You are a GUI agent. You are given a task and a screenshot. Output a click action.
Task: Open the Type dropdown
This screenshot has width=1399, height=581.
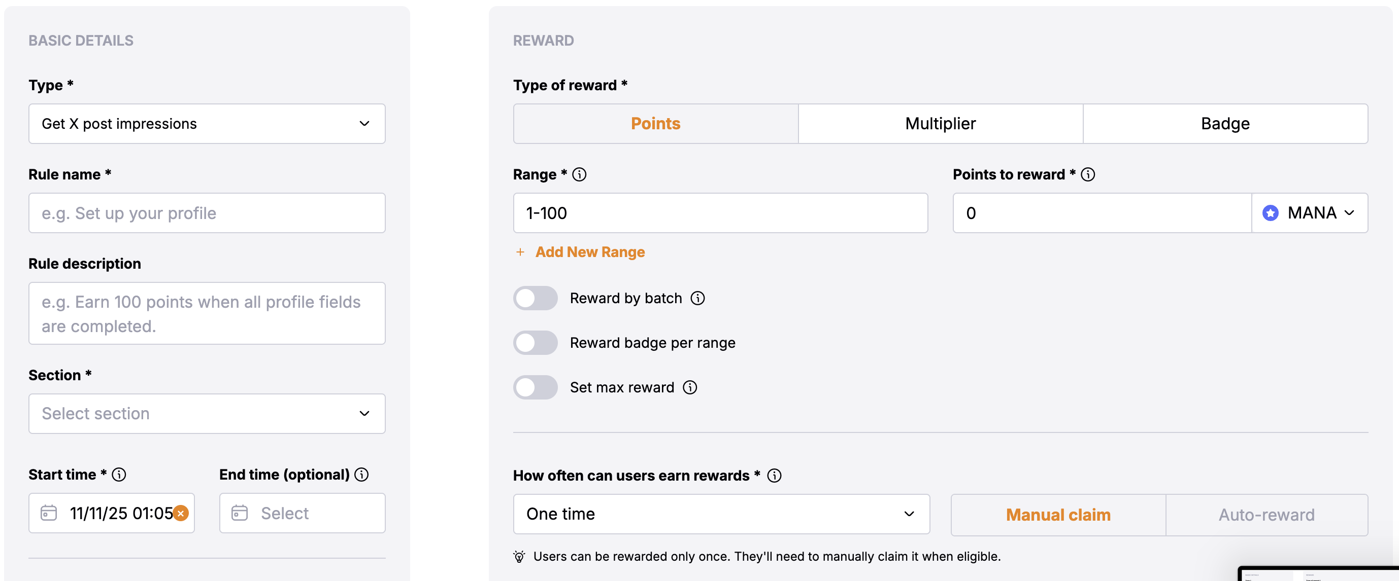click(x=207, y=124)
